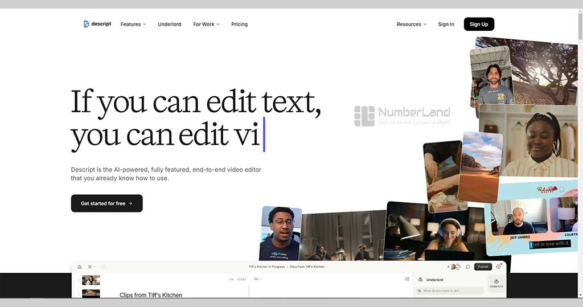Viewport: 583px width, 307px height.
Task: Click the video of the man in blue shirt
Action: (280, 234)
